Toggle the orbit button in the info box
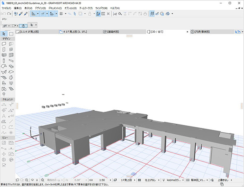 pos(23,26)
